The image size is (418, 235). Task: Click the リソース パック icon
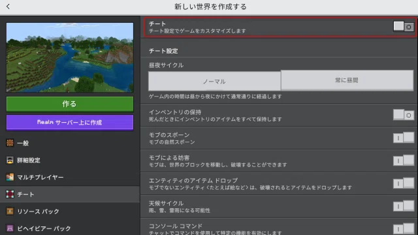[10, 211]
